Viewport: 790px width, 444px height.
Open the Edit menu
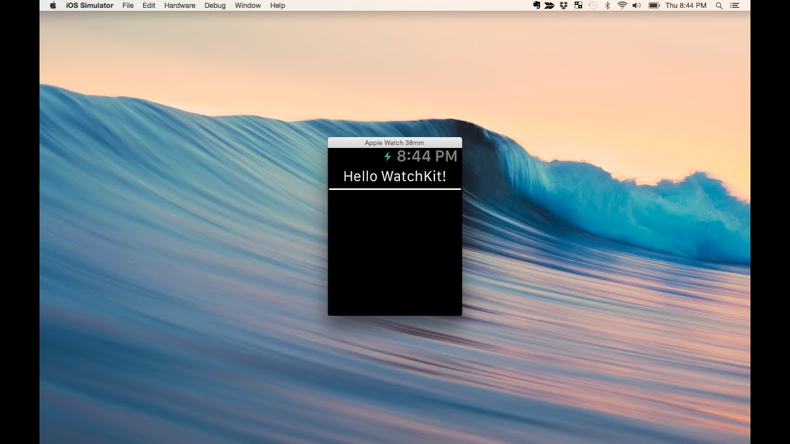149,6
